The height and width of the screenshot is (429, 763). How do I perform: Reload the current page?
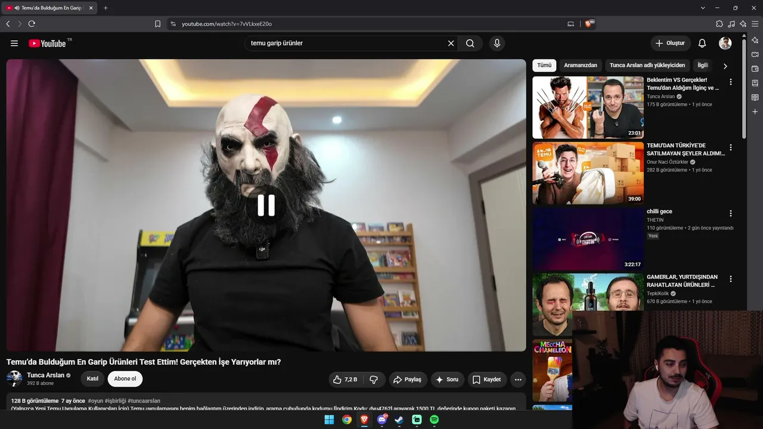click(32, 24)
